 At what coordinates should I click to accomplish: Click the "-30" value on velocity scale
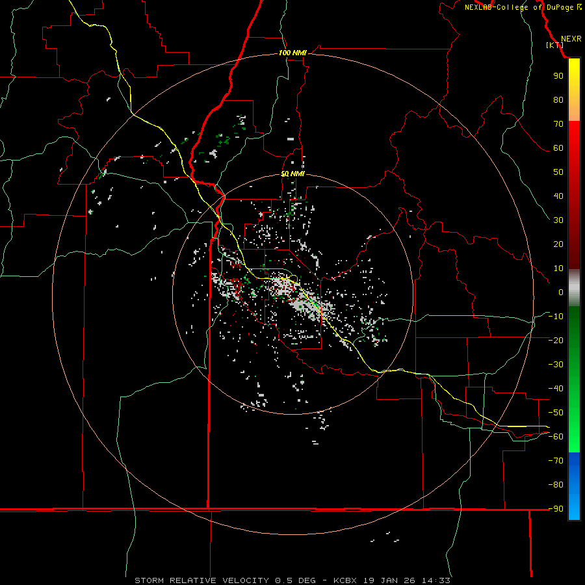pos(556,365)
